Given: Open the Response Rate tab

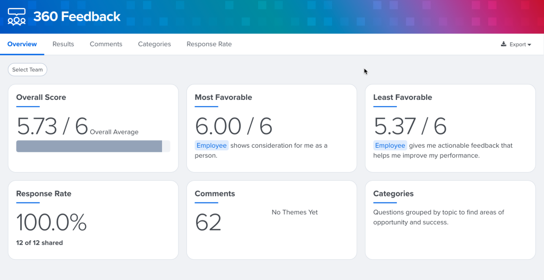Looking at the screenshot, I should coord(209,44).
